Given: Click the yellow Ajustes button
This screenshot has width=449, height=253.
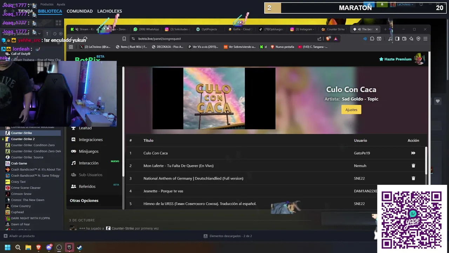Looking at the screenshot, I should coord(351,110).
